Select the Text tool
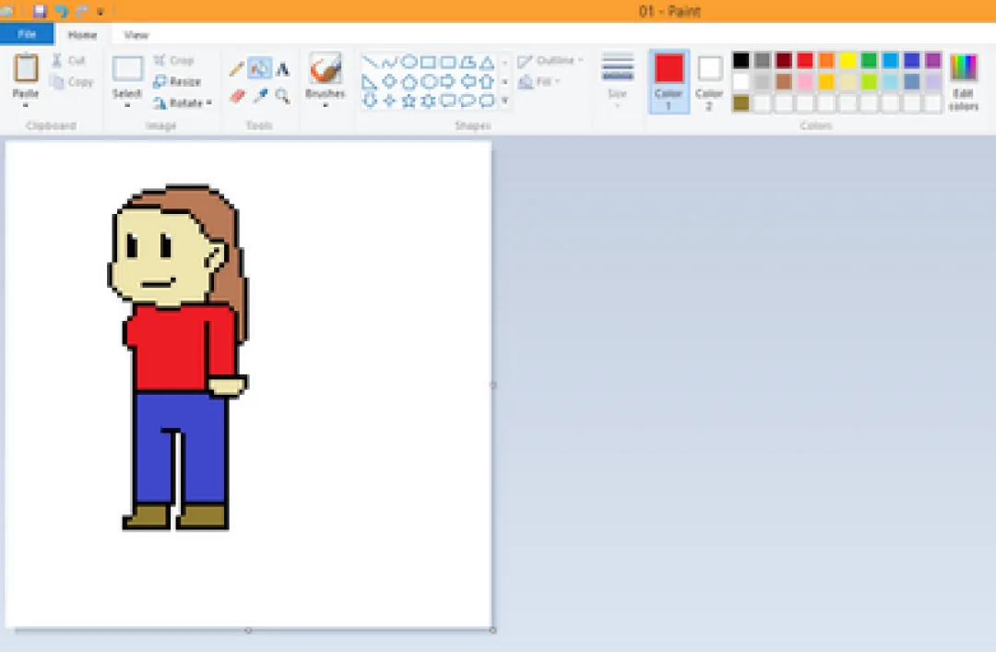Viewport: 996px width, 652px height. point(283,68)
